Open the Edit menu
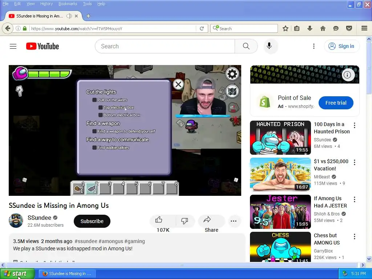Viewport: 372px width, 279px height. (x=17, y=4)
